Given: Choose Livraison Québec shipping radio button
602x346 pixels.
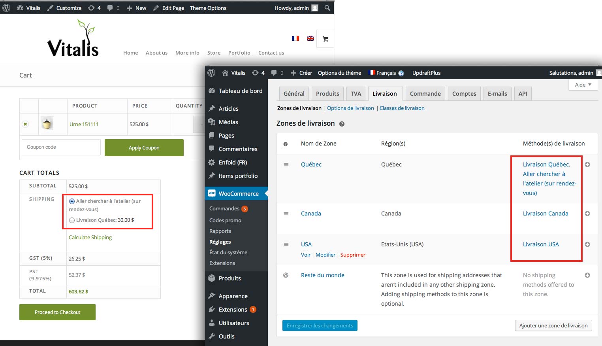Looking at the screenshot, I should (x=72, y=220).
